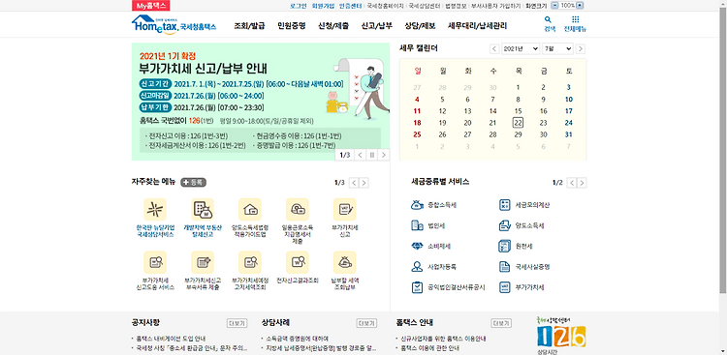Click the 소비제세 diamond icon
Image resolution: width=727 pixels, height=355 pixels.
coord(417,246)
